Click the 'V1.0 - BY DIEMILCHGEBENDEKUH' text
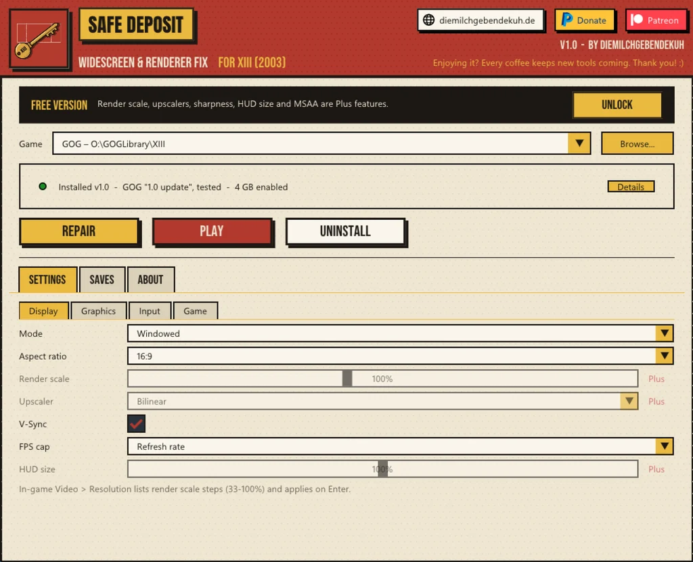This screenshot has width=693, height=562. pyautogui.click(x=621, y=45)
